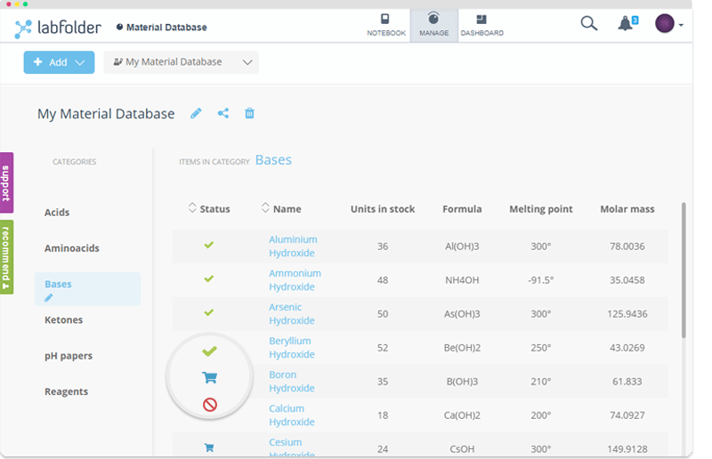This screenshot has width=712, height=459.
Task: Select the Bases category
Action: 87,289
